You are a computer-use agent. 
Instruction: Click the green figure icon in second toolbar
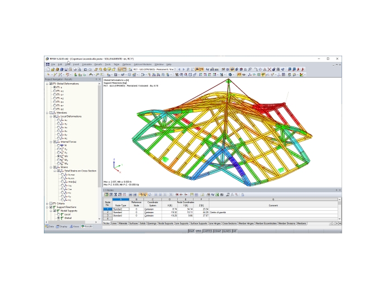(75, 75)
